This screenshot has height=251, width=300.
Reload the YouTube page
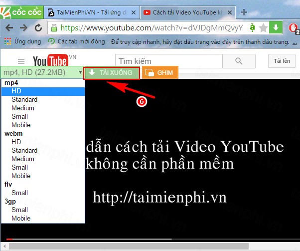(x=38, y=28)
